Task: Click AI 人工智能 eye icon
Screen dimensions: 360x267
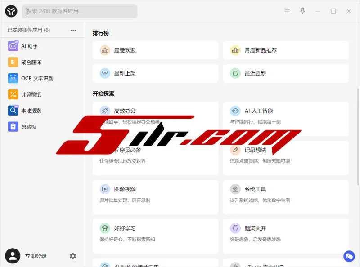Action: [235, 111]
